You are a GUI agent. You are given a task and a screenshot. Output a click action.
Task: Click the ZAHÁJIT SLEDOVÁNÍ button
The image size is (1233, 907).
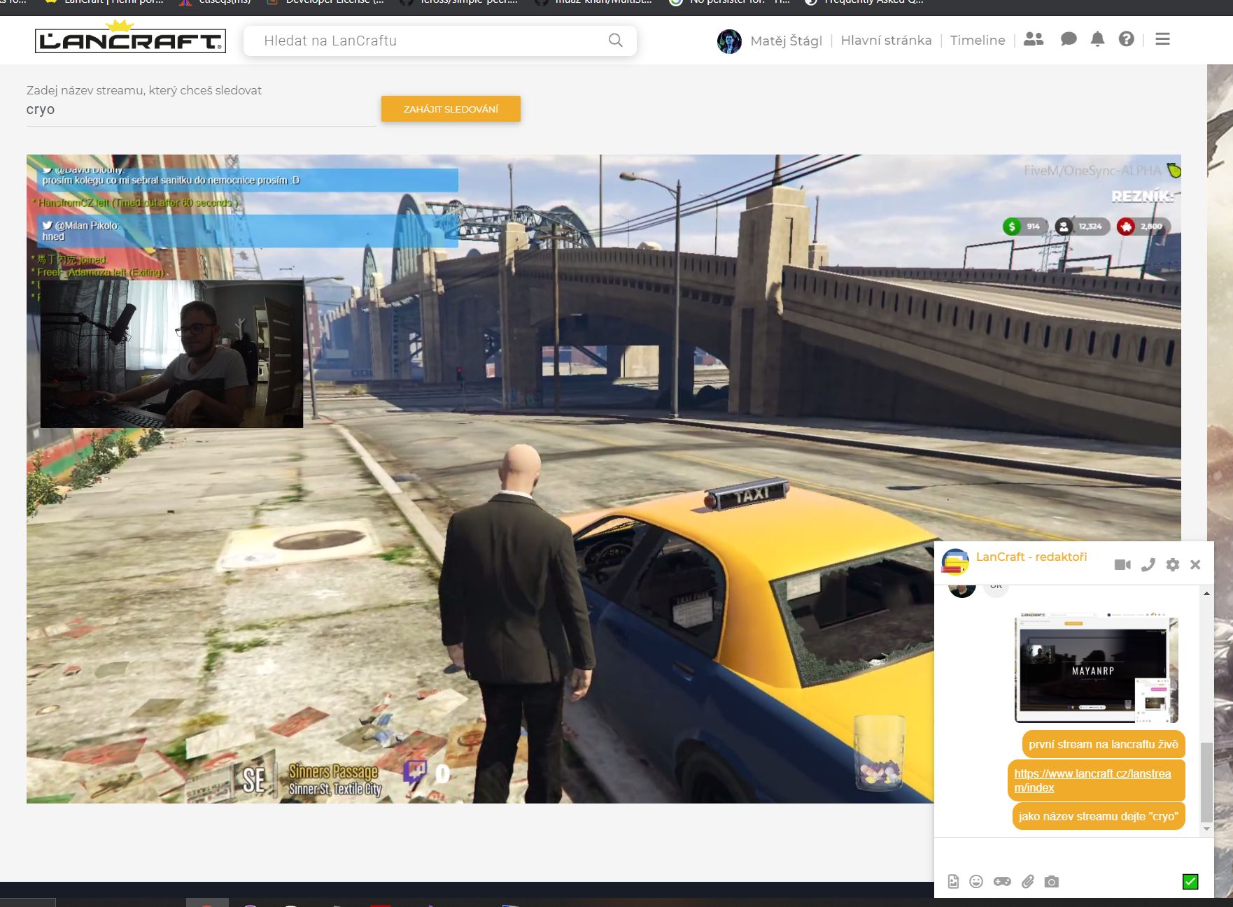click(x=451, y=108)
